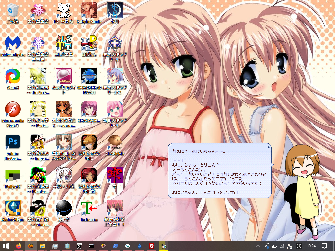The image size is (335, 251).
Task: Select the 東方花映塚 desktop shortcut
Action: pos(38,180)
